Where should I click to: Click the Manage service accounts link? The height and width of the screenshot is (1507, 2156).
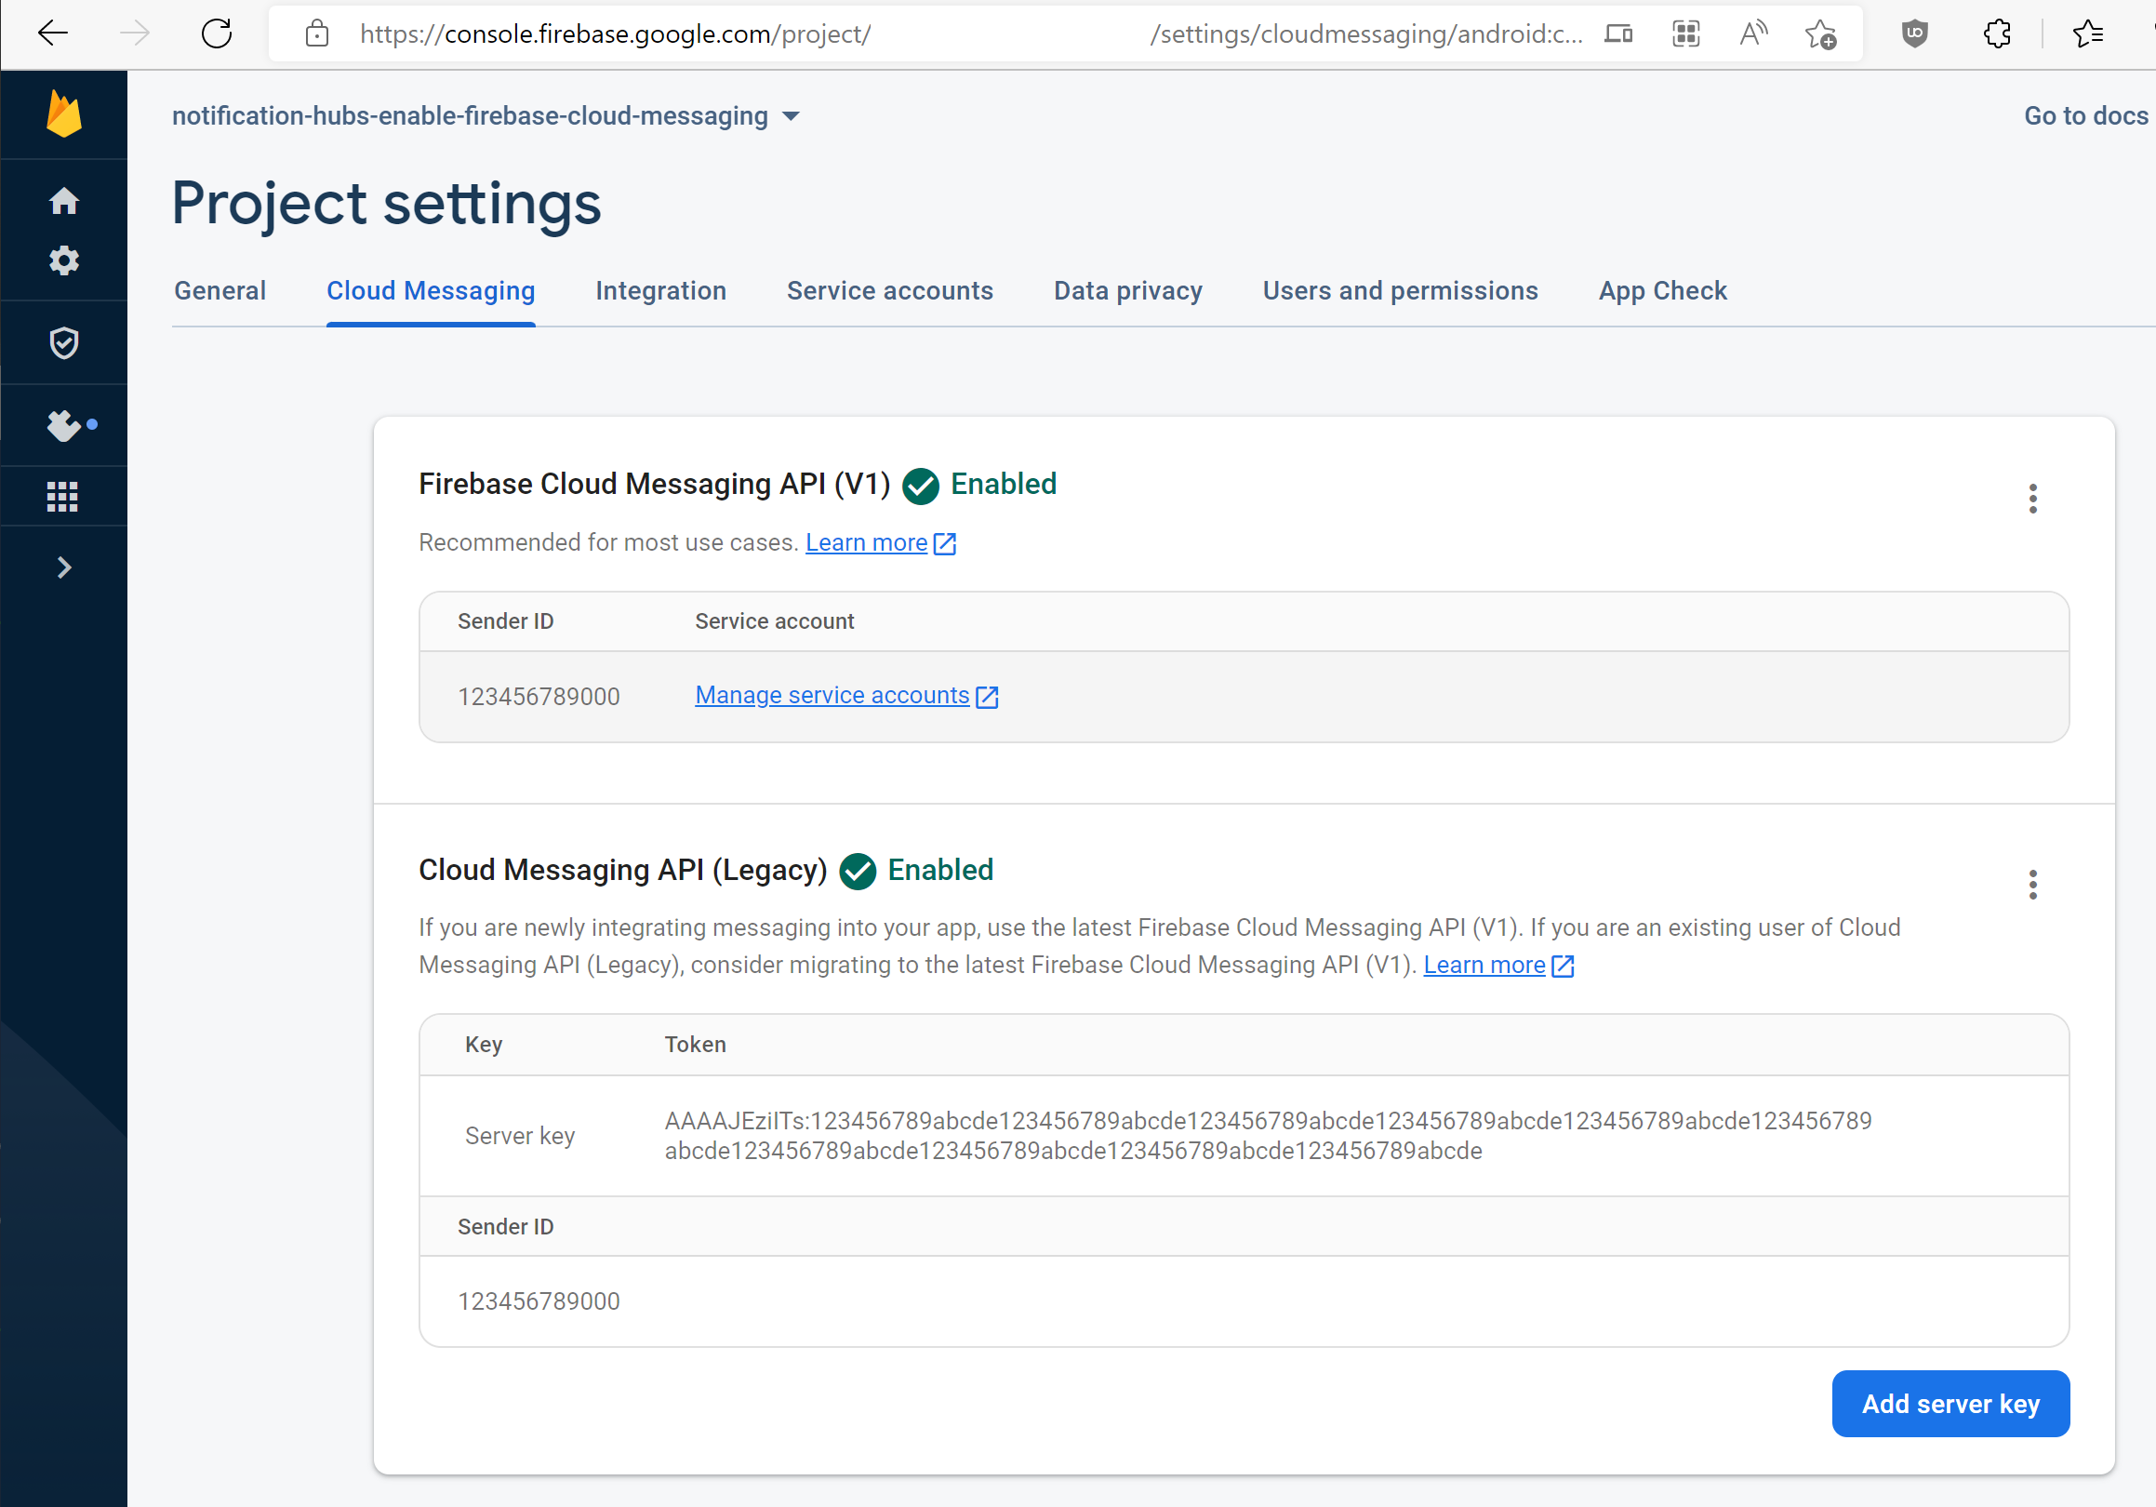pos(845,695)
